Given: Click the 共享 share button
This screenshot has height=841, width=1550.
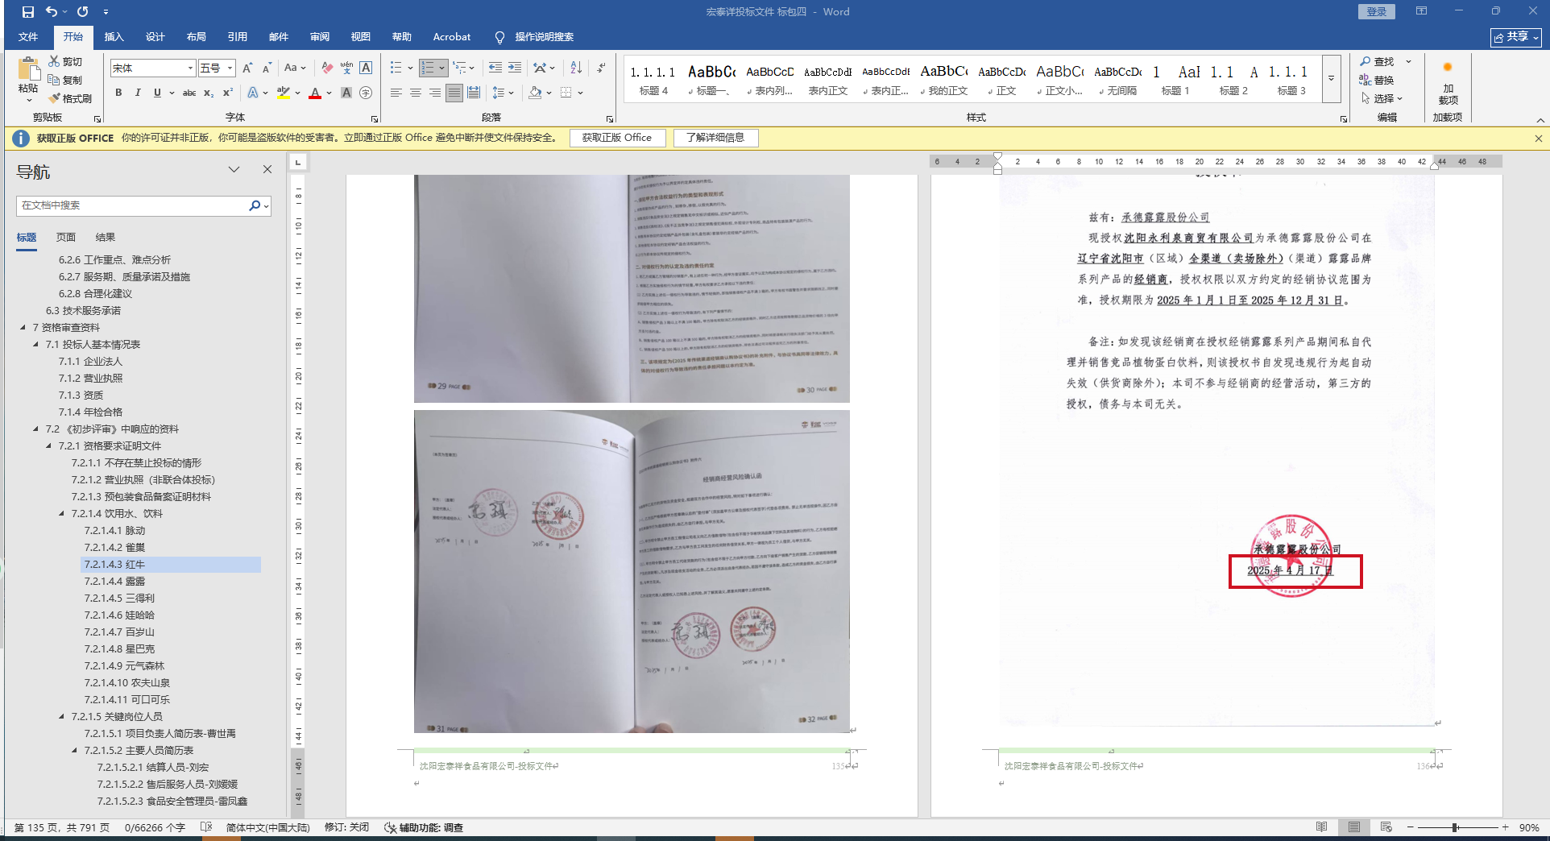Looking at the screenshot, I should 1515,37.
